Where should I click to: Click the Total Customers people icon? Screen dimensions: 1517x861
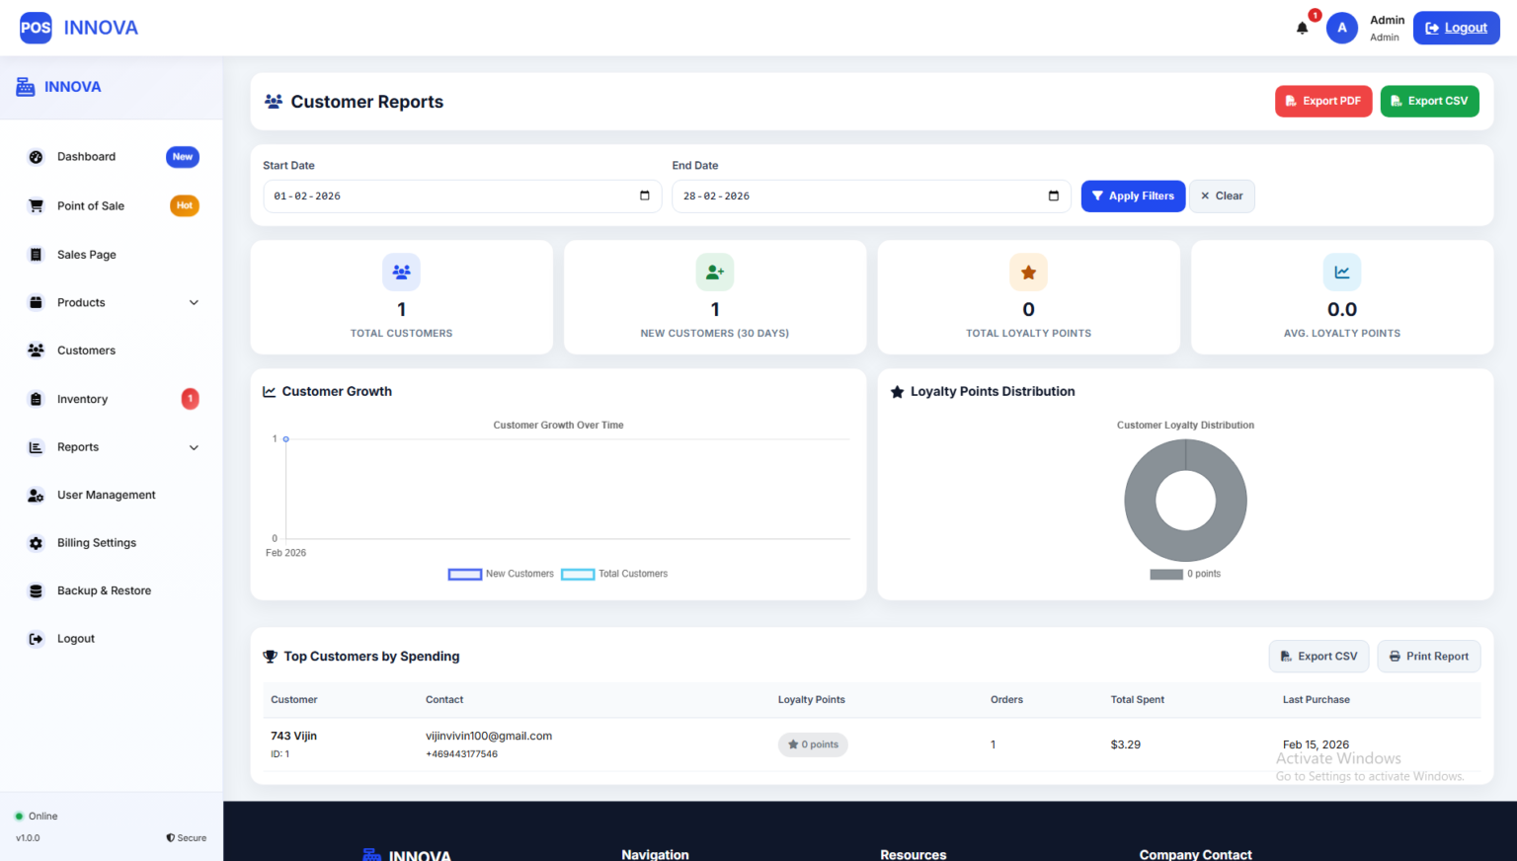(401, 272)
